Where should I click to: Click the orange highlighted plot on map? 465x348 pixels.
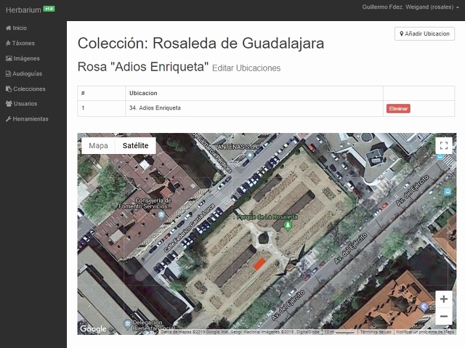coord(257,264)
